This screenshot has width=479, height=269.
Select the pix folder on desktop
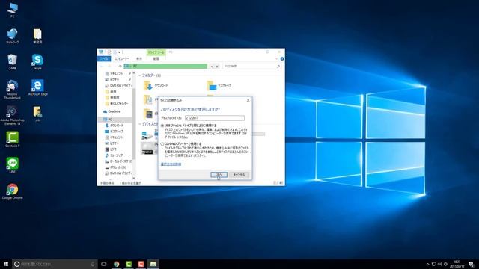[x=37, y=114]
